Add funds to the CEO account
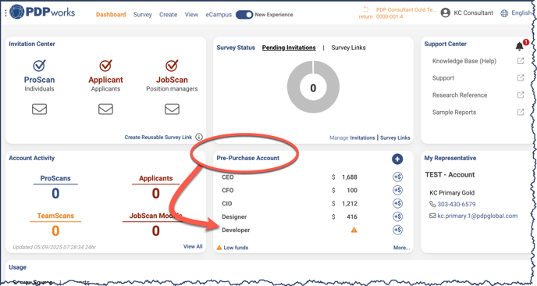This screenshot has height=286, width=537. pos(397,177)
